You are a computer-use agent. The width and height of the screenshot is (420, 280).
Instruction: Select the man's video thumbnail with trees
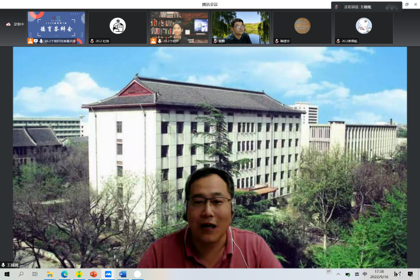click(241, 27)
